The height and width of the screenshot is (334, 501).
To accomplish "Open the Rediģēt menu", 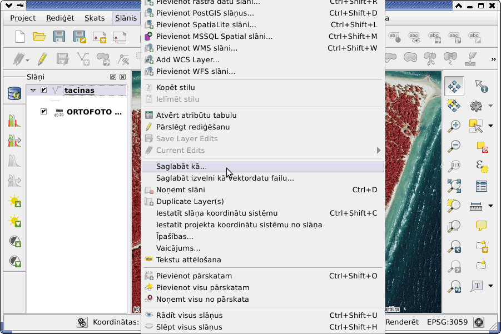I will click(x=60, y=18).
